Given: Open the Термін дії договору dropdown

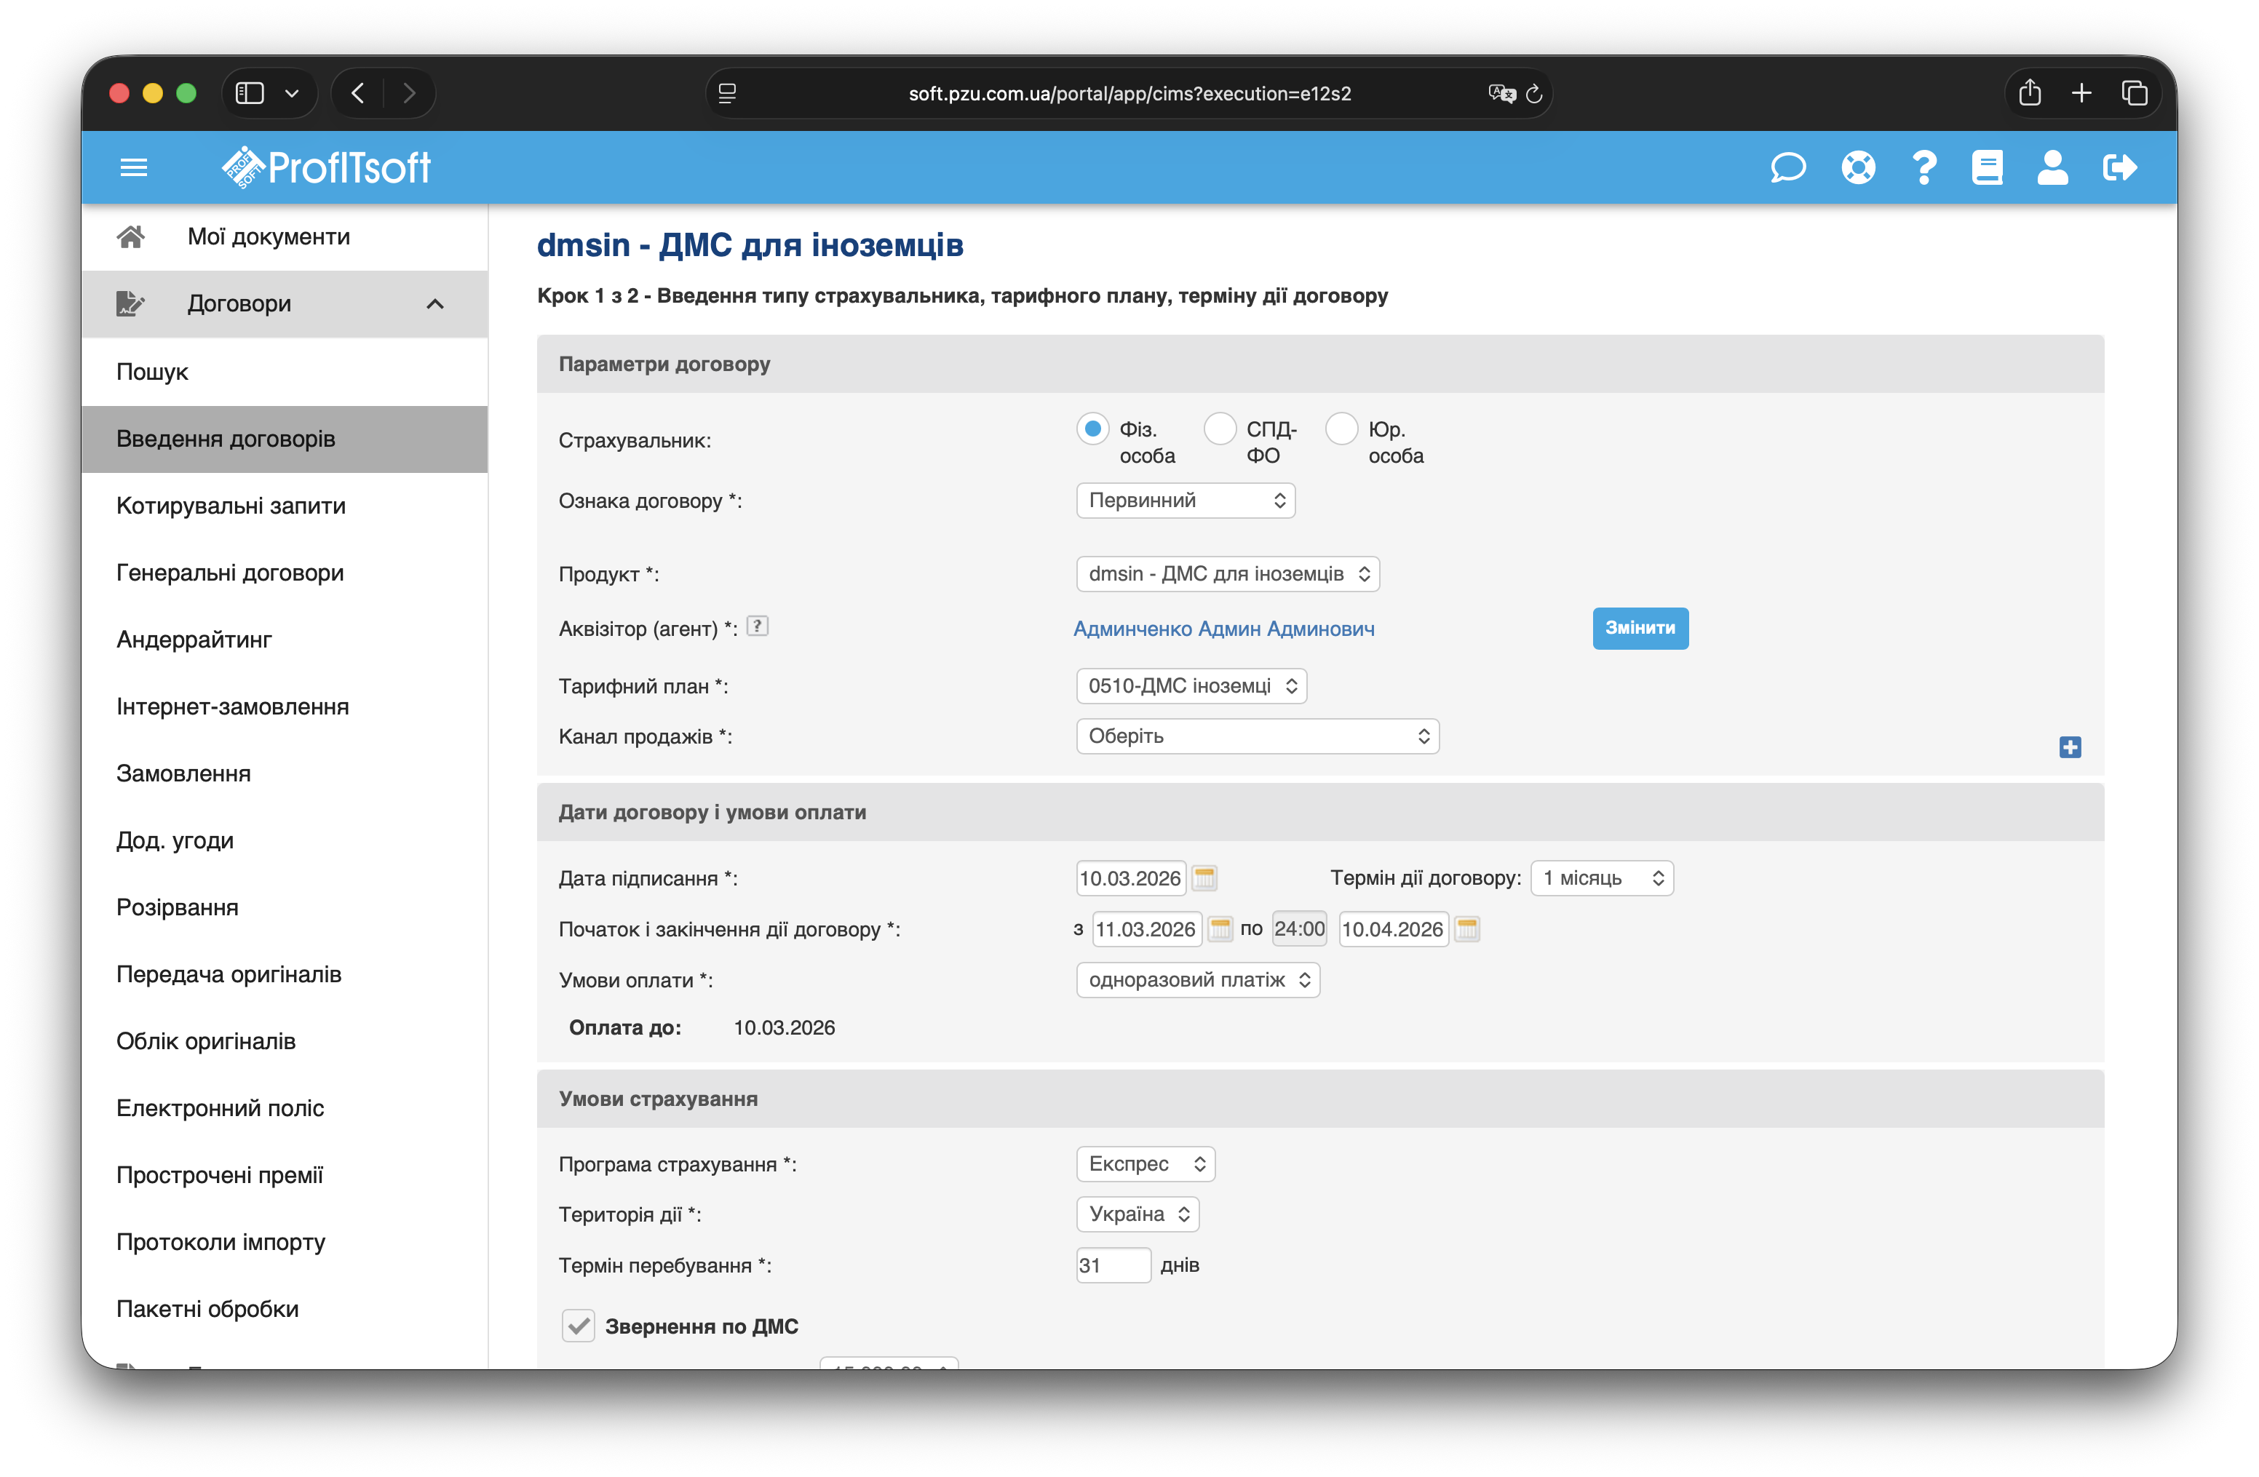Looking at the screenshot, I should click(1601, 877).
